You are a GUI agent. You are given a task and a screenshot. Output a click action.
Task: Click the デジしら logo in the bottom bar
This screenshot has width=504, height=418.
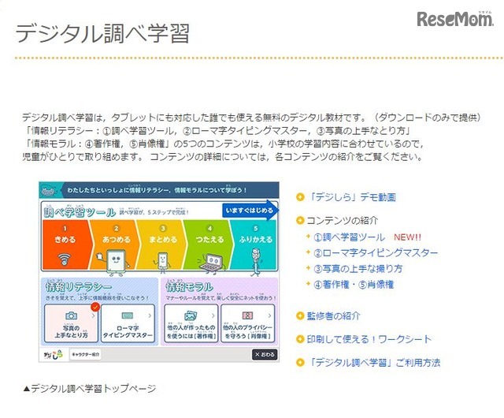click(x=54, y=354)
